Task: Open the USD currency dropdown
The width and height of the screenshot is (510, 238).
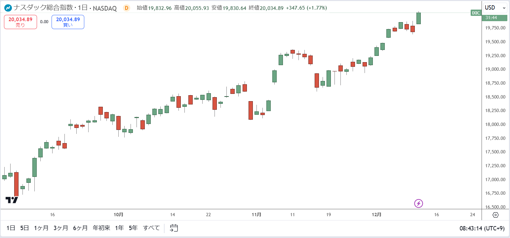Action: (x=495, y=8)
